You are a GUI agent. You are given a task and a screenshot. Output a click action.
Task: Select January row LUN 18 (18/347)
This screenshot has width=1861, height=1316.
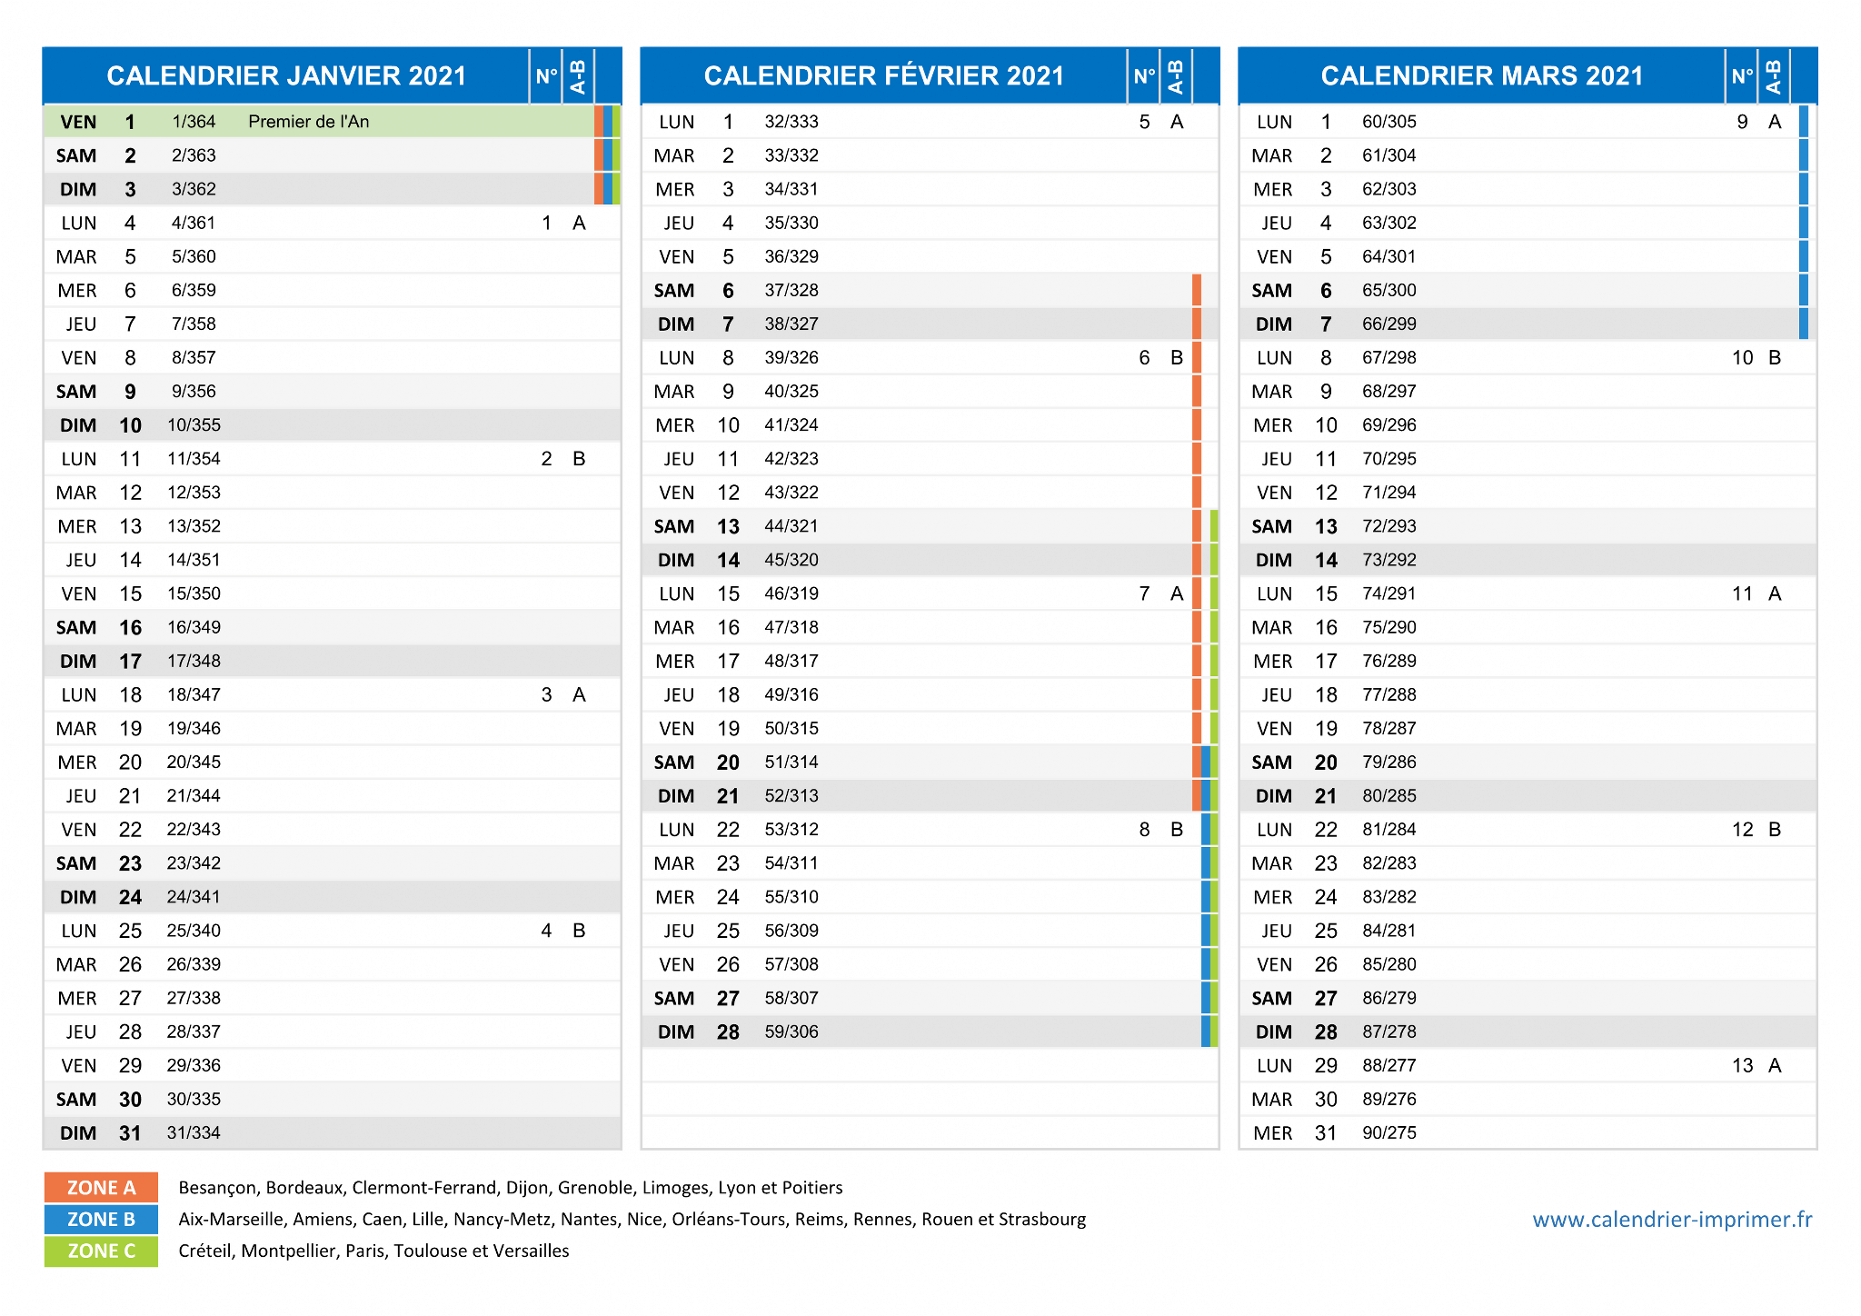[333, 694]
